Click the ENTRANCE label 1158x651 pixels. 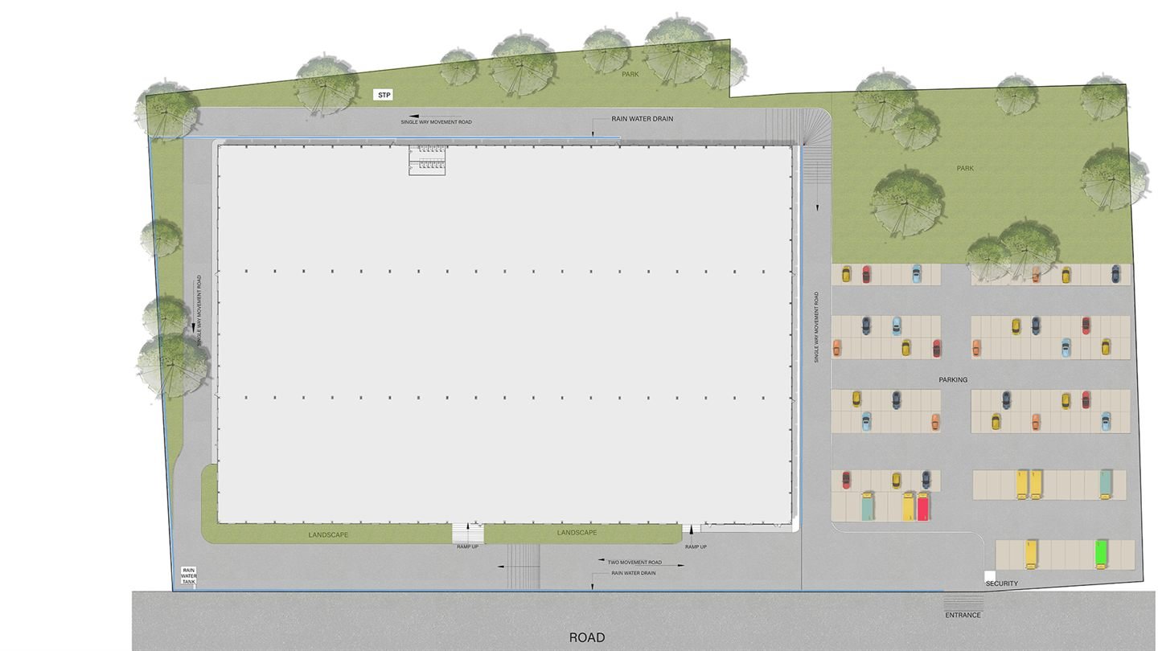click(963, 615)
